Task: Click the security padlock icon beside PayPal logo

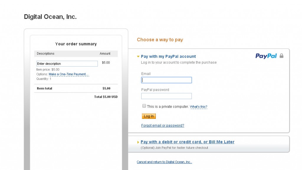Action: (x=281, y=56)
